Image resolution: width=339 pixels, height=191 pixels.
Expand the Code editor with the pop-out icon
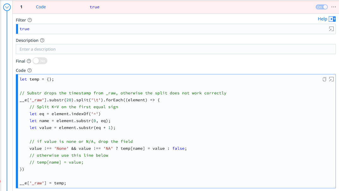(x=331, y=79)
